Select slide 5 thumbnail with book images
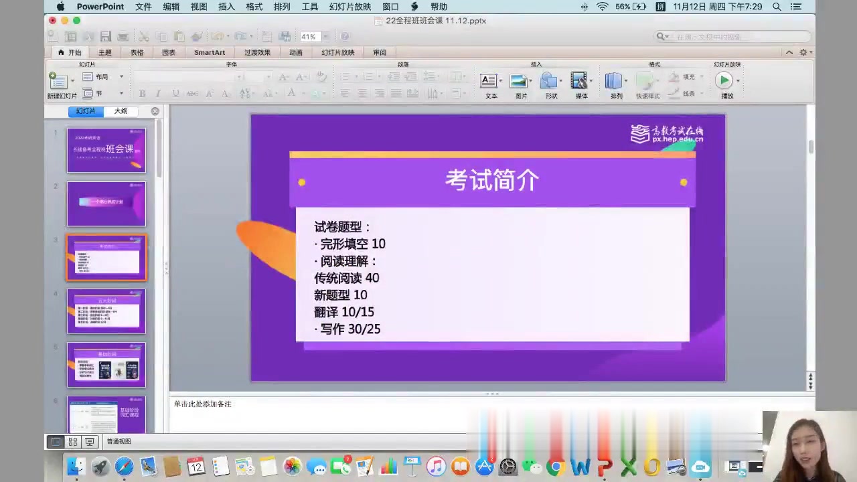 [106, 365]
